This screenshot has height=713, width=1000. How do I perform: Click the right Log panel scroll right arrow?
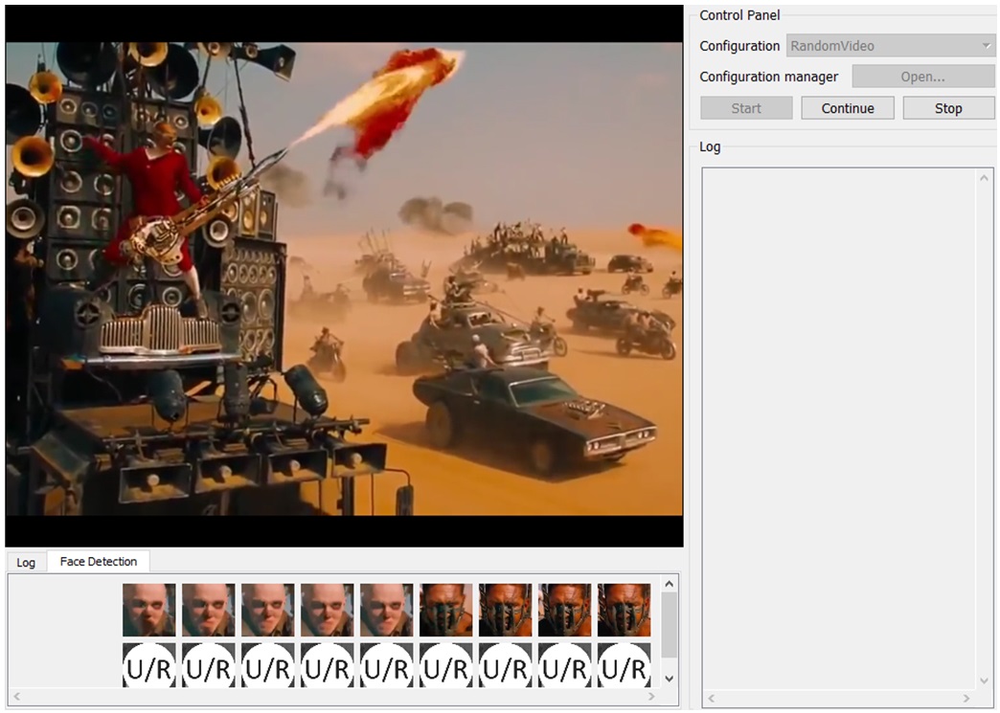tap(966, 698)
